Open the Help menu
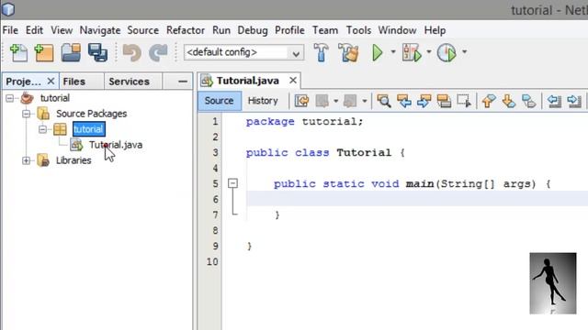 [x=435, y=30]
